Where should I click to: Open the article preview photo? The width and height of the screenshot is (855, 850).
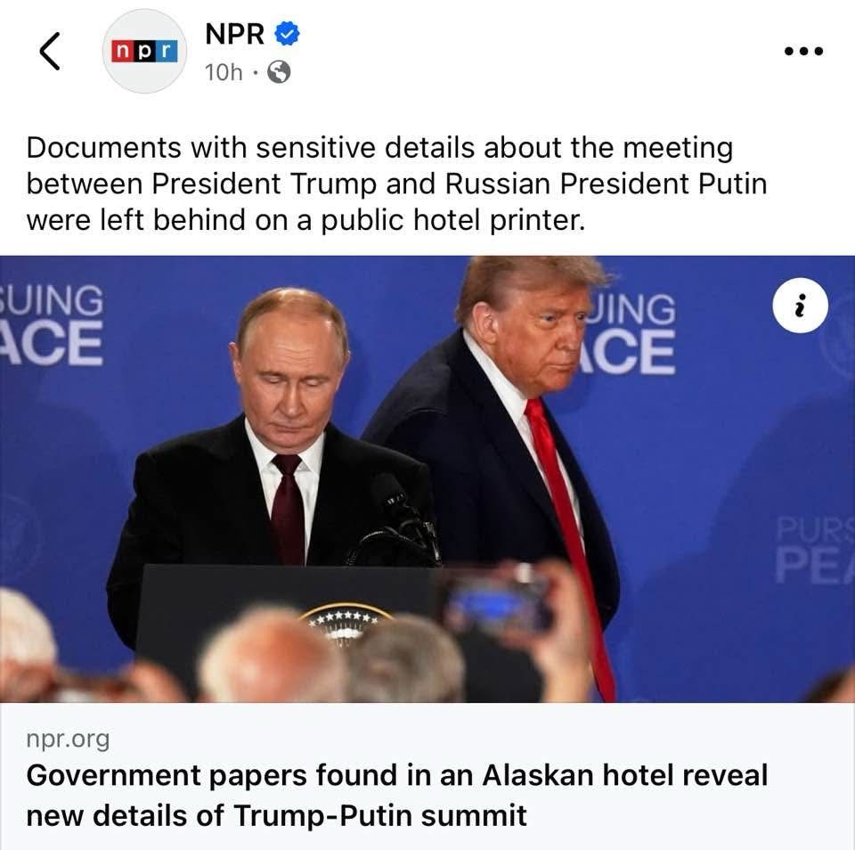427,479
